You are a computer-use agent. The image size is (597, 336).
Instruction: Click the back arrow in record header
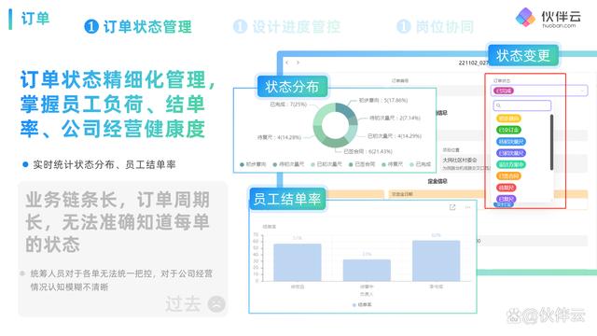click(x=287, y=63)
